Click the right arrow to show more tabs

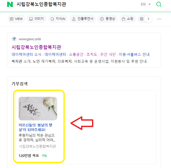point(148,19)
